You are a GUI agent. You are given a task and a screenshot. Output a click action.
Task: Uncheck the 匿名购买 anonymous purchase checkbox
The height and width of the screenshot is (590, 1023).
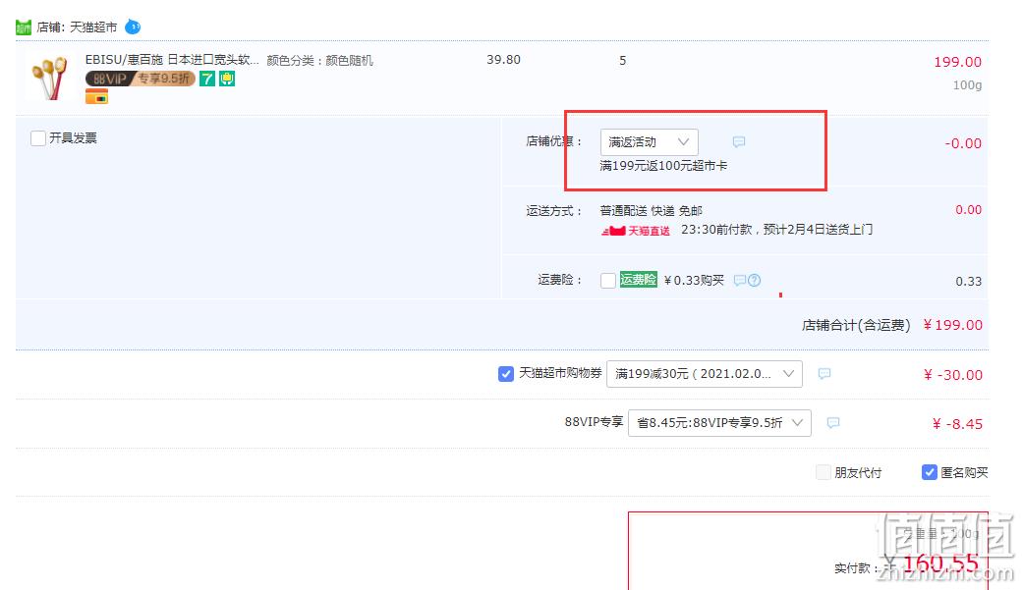point(929,472)
